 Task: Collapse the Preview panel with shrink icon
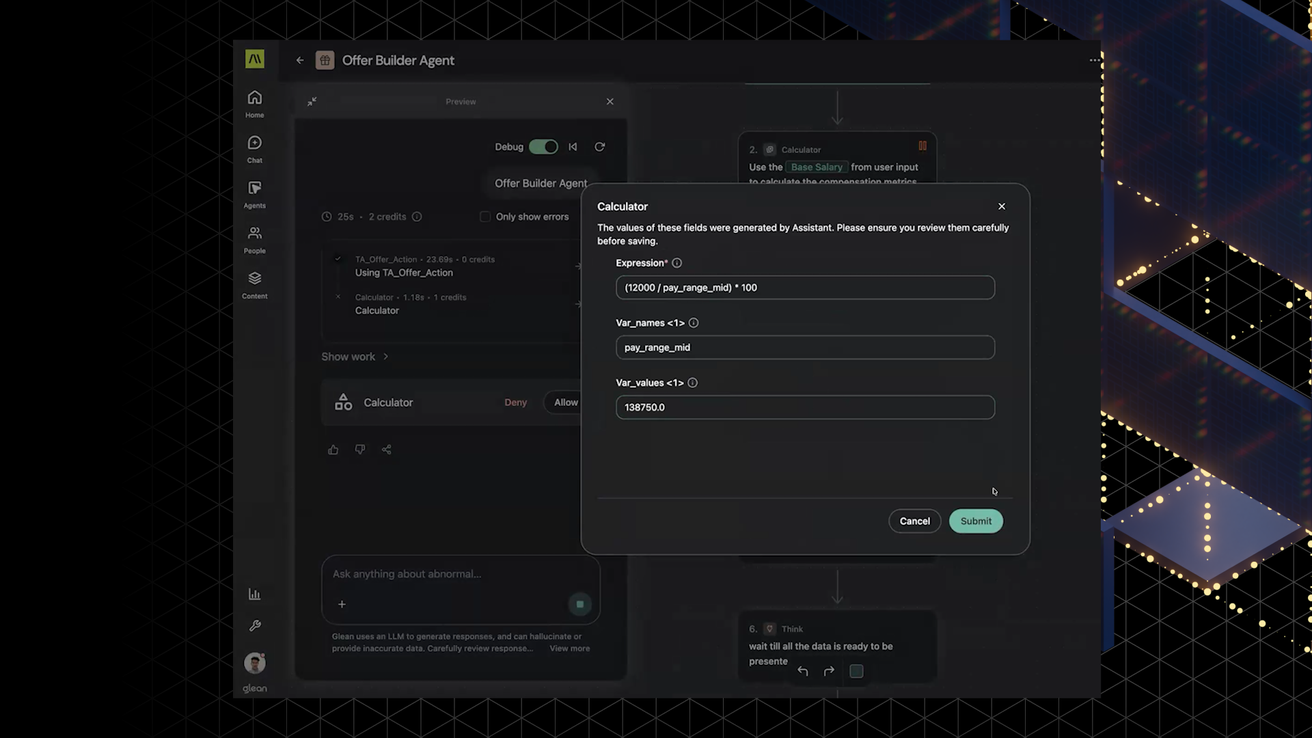[312, 101]
